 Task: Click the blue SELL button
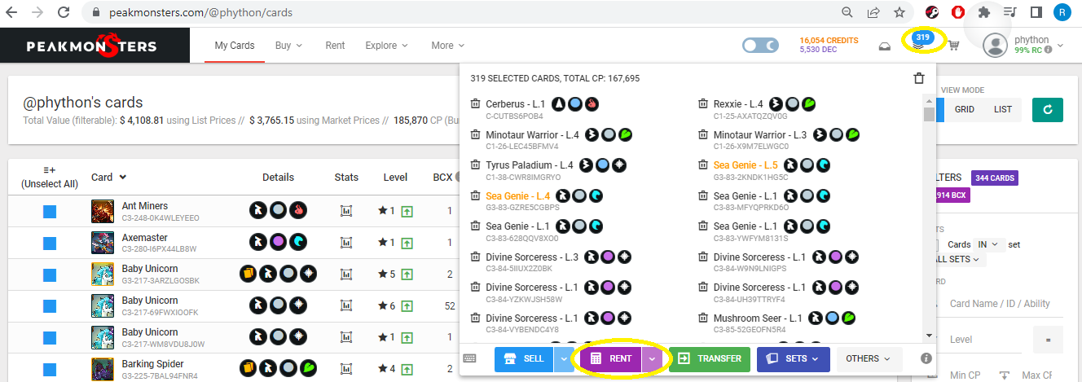[x=524, y=358]
